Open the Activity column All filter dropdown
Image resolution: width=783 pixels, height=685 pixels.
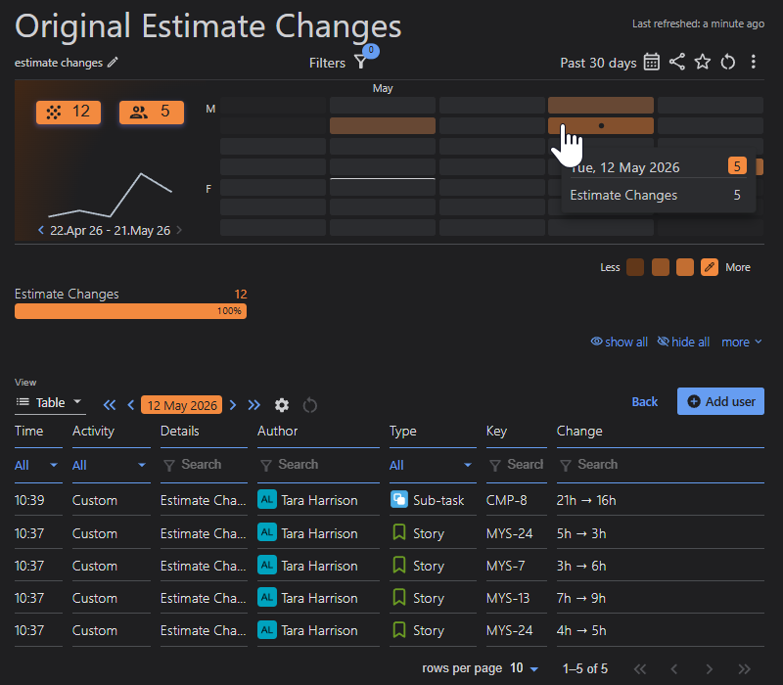(x=111, y=466)
